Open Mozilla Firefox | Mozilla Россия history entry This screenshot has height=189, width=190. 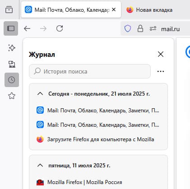[98, 182]
